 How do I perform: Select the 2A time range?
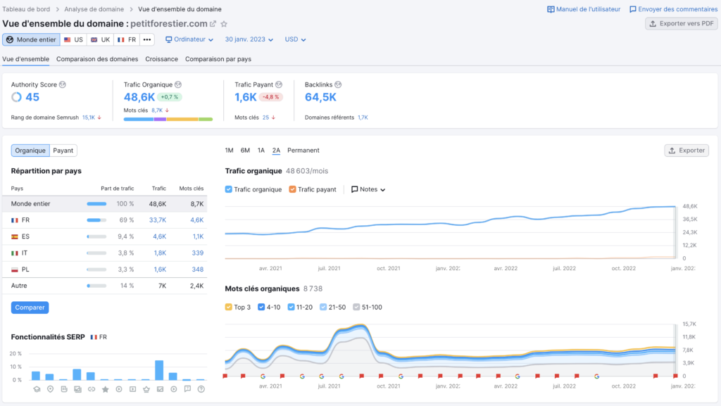pos(276,150)
